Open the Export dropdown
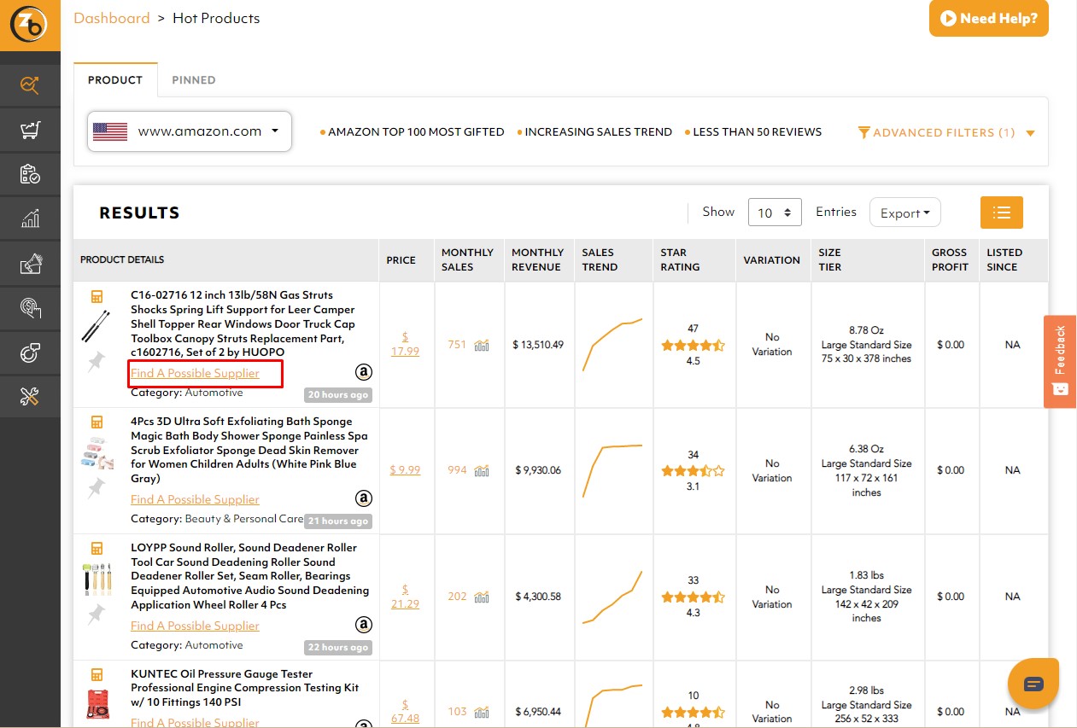 click(x=904, y=212)
